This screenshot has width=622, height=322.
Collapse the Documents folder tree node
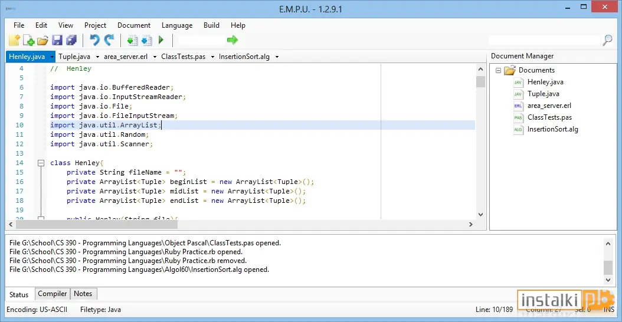click(x=498, y=70)
